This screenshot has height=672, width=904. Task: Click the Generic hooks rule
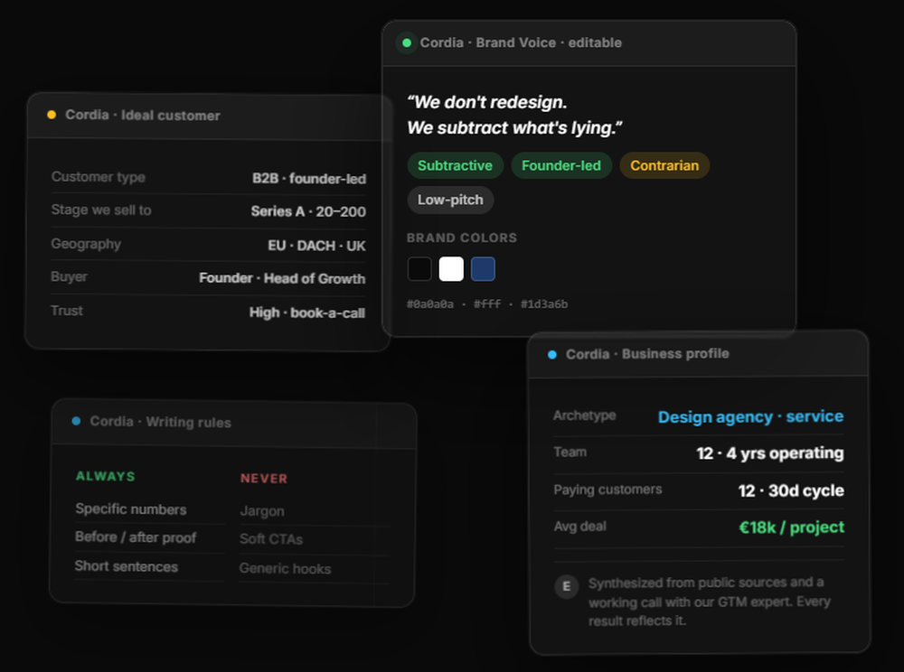285,568
